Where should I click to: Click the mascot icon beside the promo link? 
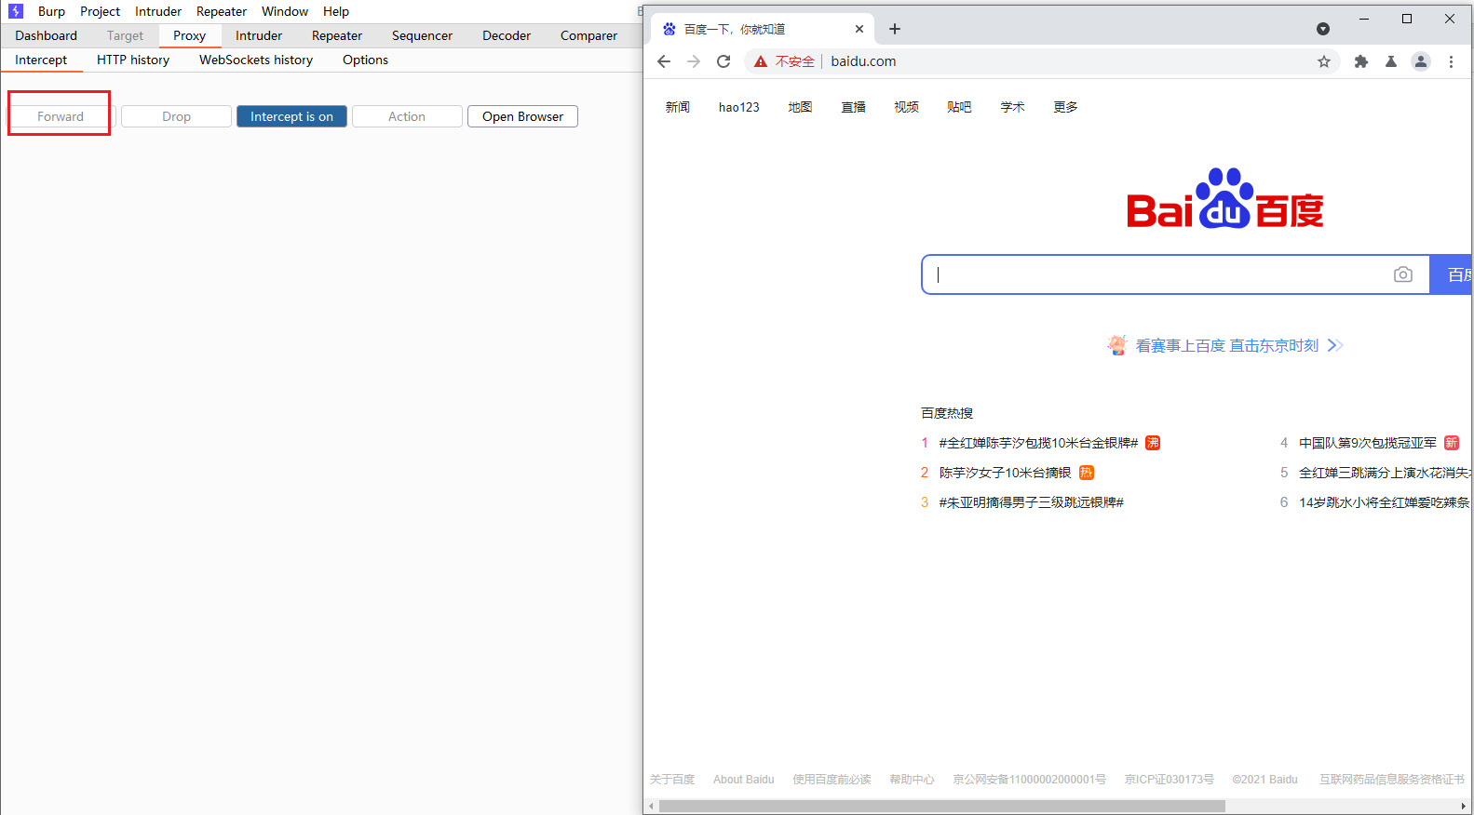1117,345
